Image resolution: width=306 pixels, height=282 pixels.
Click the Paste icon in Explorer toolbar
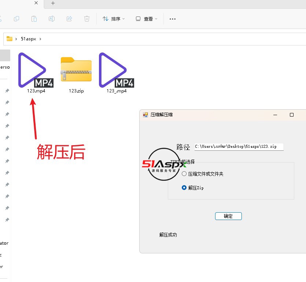tap(34, 19)
